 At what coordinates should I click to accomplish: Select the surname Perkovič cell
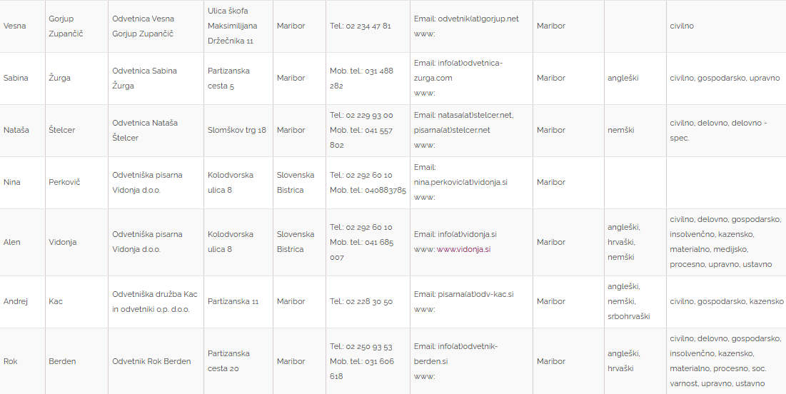[64, 182]
